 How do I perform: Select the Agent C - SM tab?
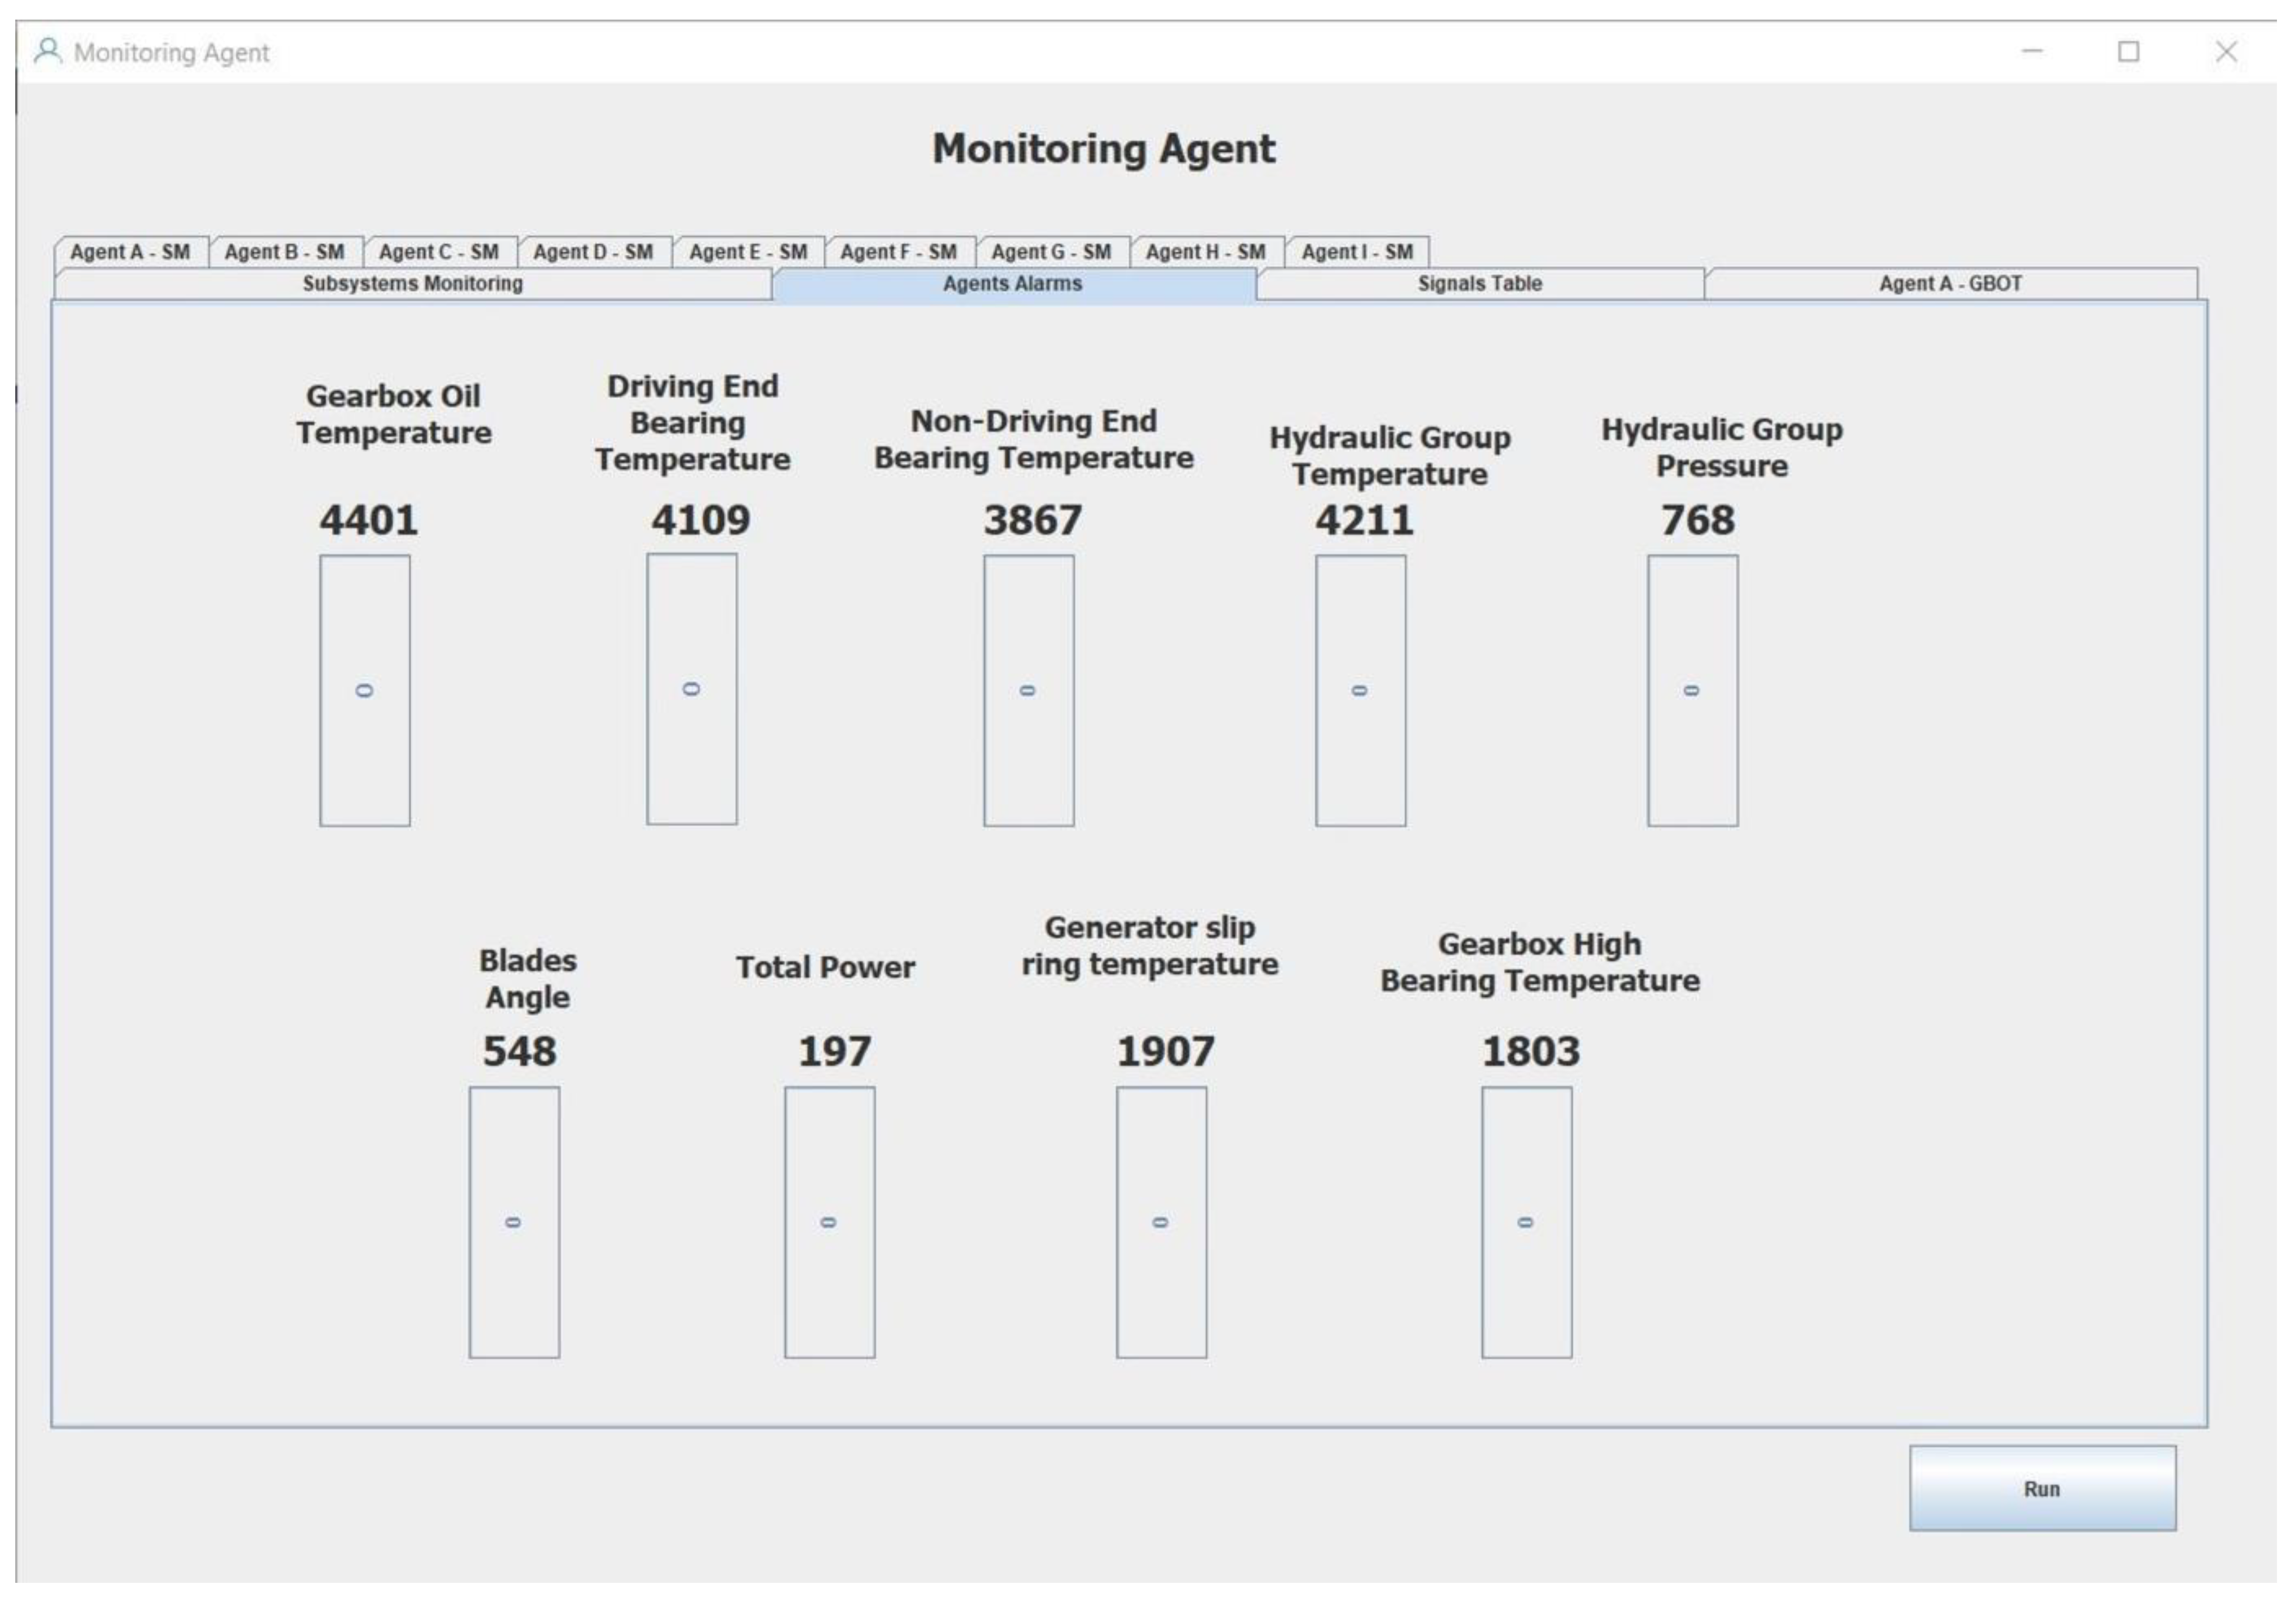[x=439, y=252]
